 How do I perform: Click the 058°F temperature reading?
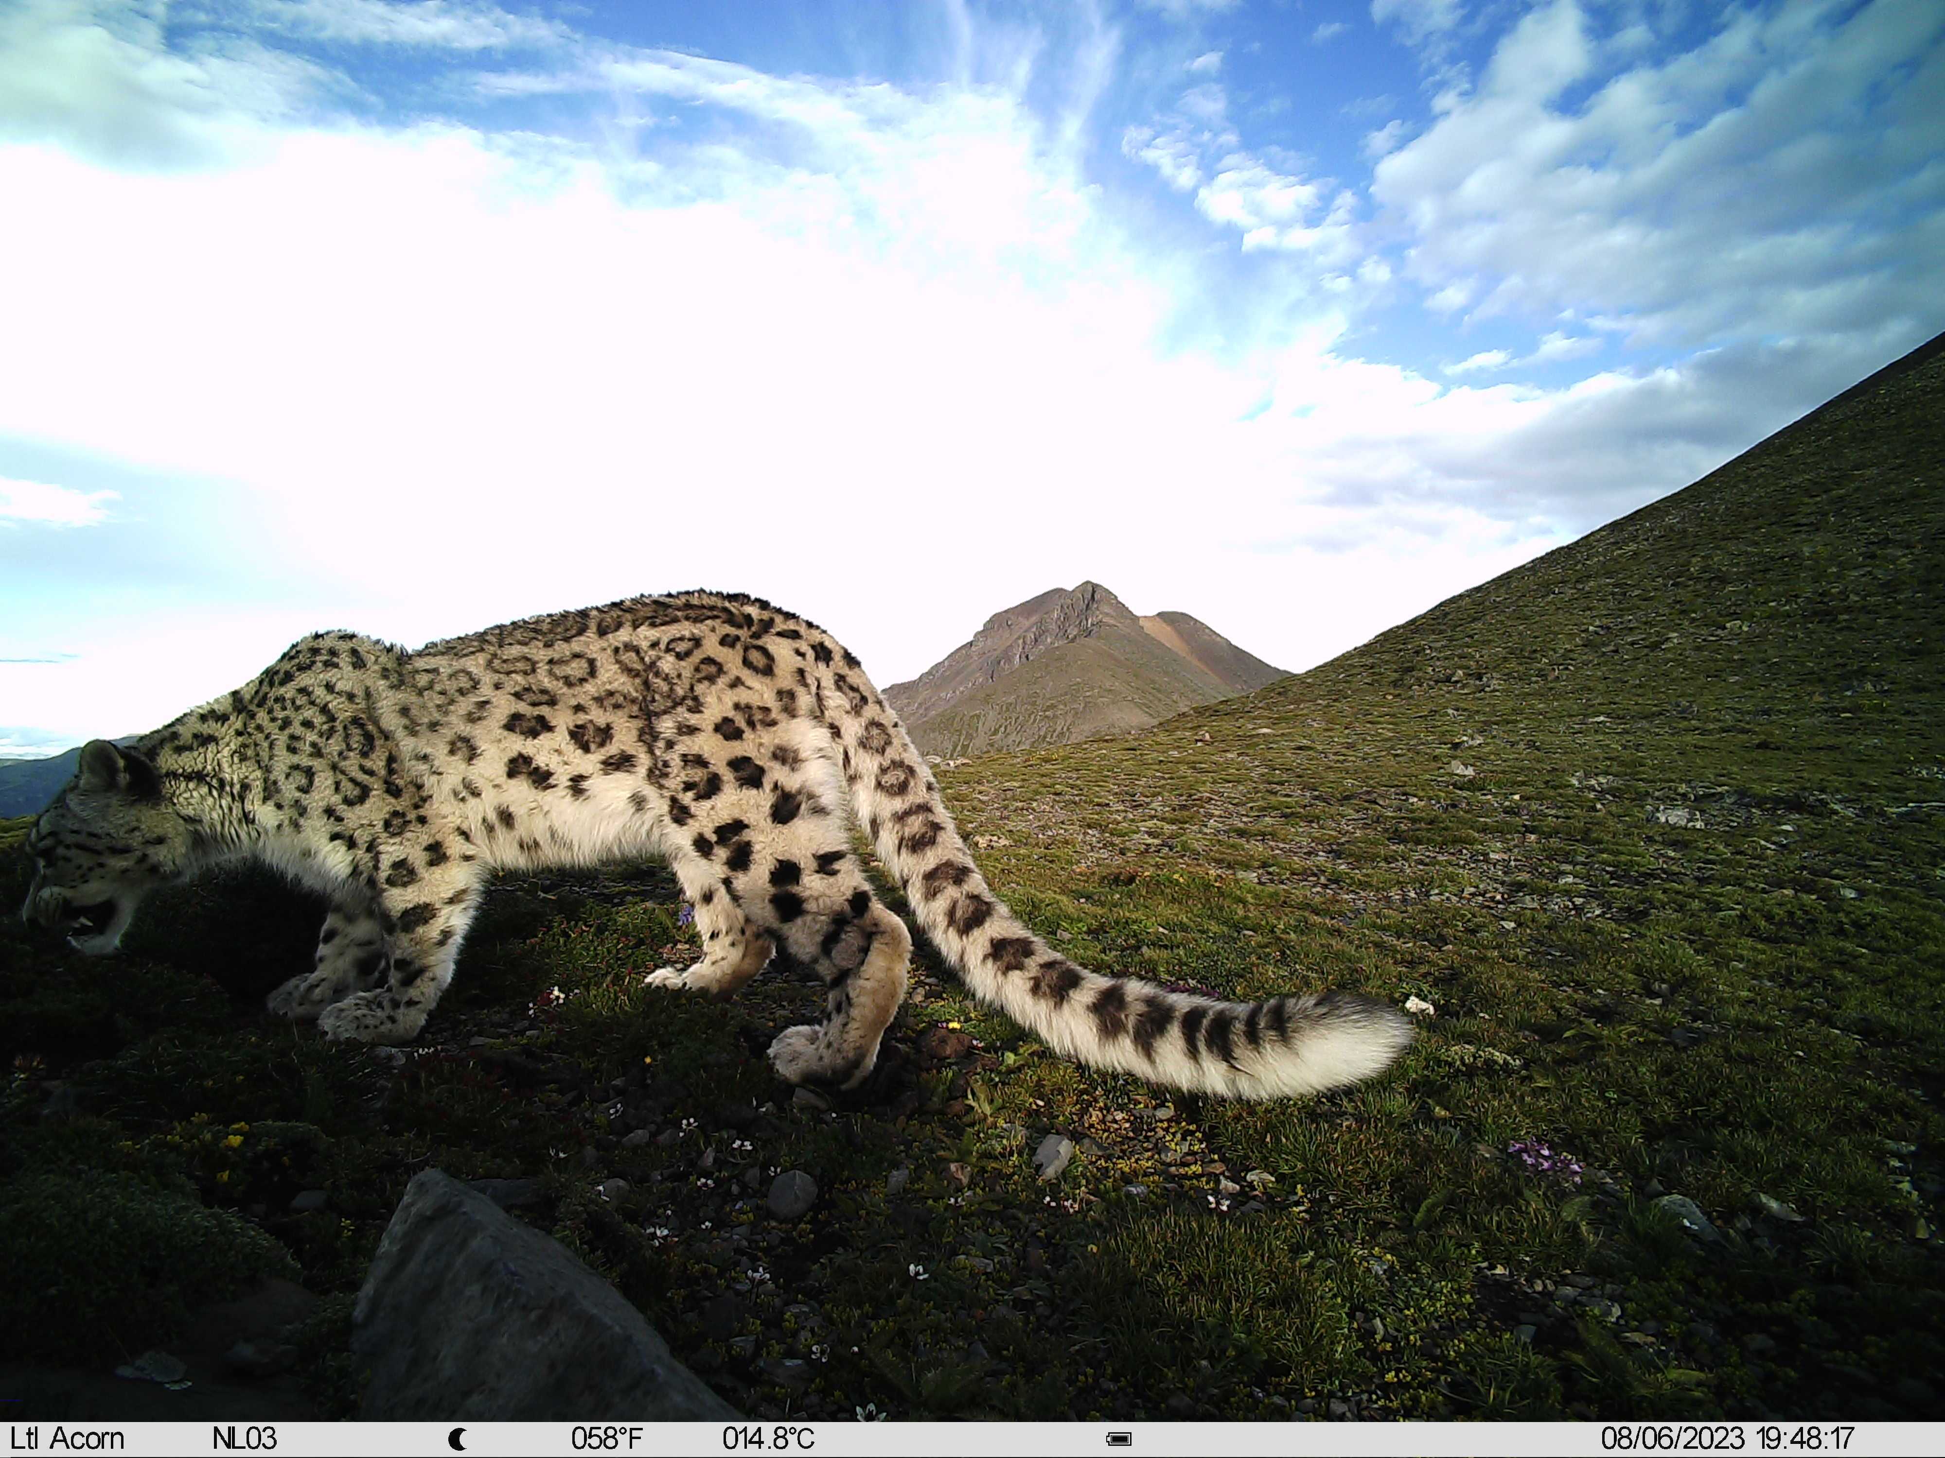(607, 1440)
